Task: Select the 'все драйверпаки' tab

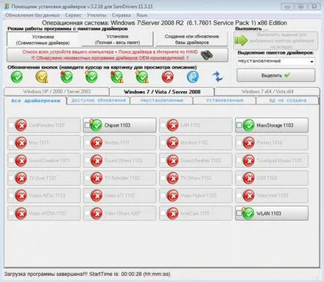Action: [x=36, y=101]
